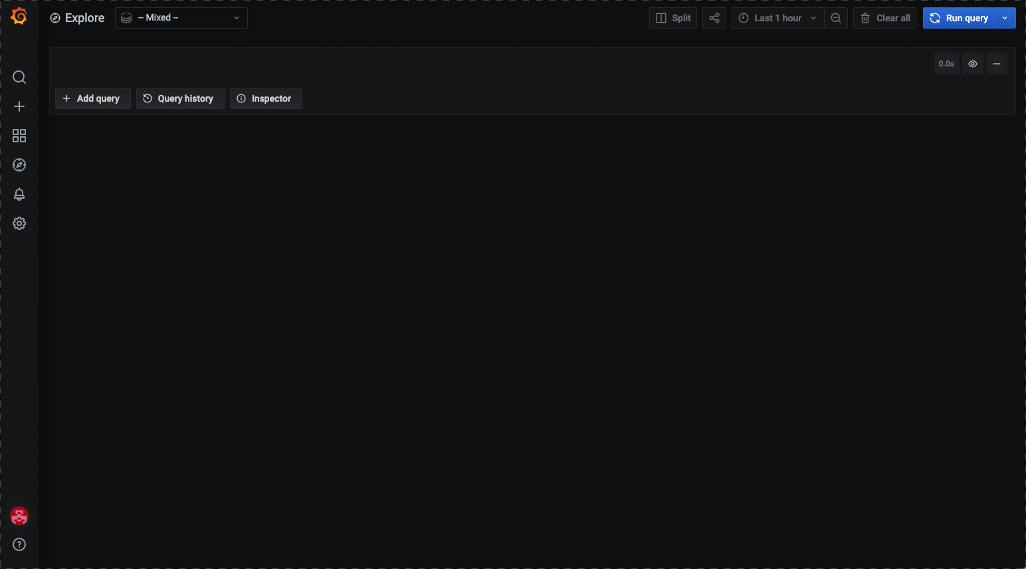The height and width of the screenshot is (569, 1026).
Task: Select the Explore compass icon in sidebar
Action: point(19,165)
